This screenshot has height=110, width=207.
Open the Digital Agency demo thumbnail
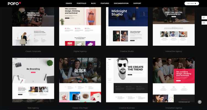[80, 27]
